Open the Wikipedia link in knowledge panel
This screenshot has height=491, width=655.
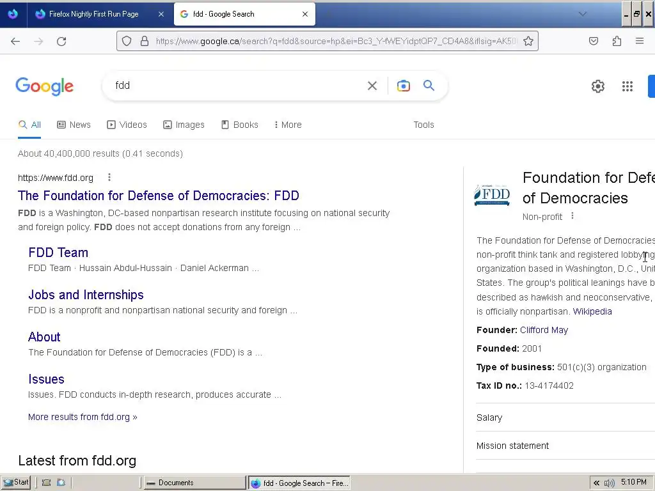[x=592, y=311]
